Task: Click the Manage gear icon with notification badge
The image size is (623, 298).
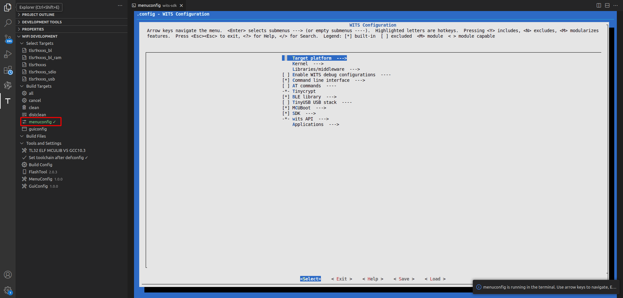Action: click(x=8, y=290)
